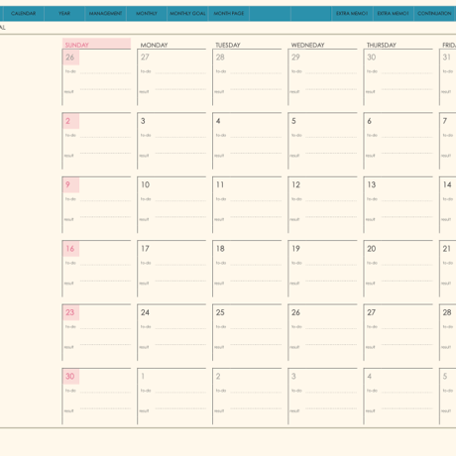The height and width of the screenshot is (456, 456).
Task: Click the result line for day 18
Action: 256,281
